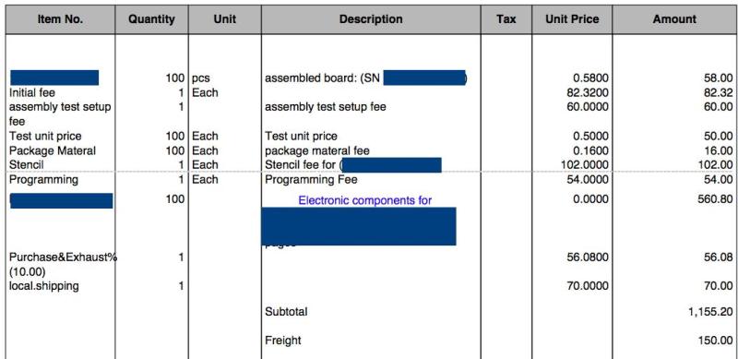738x359 pixels.
Task: Select the package materal fee description
Action: coord(317,150)
